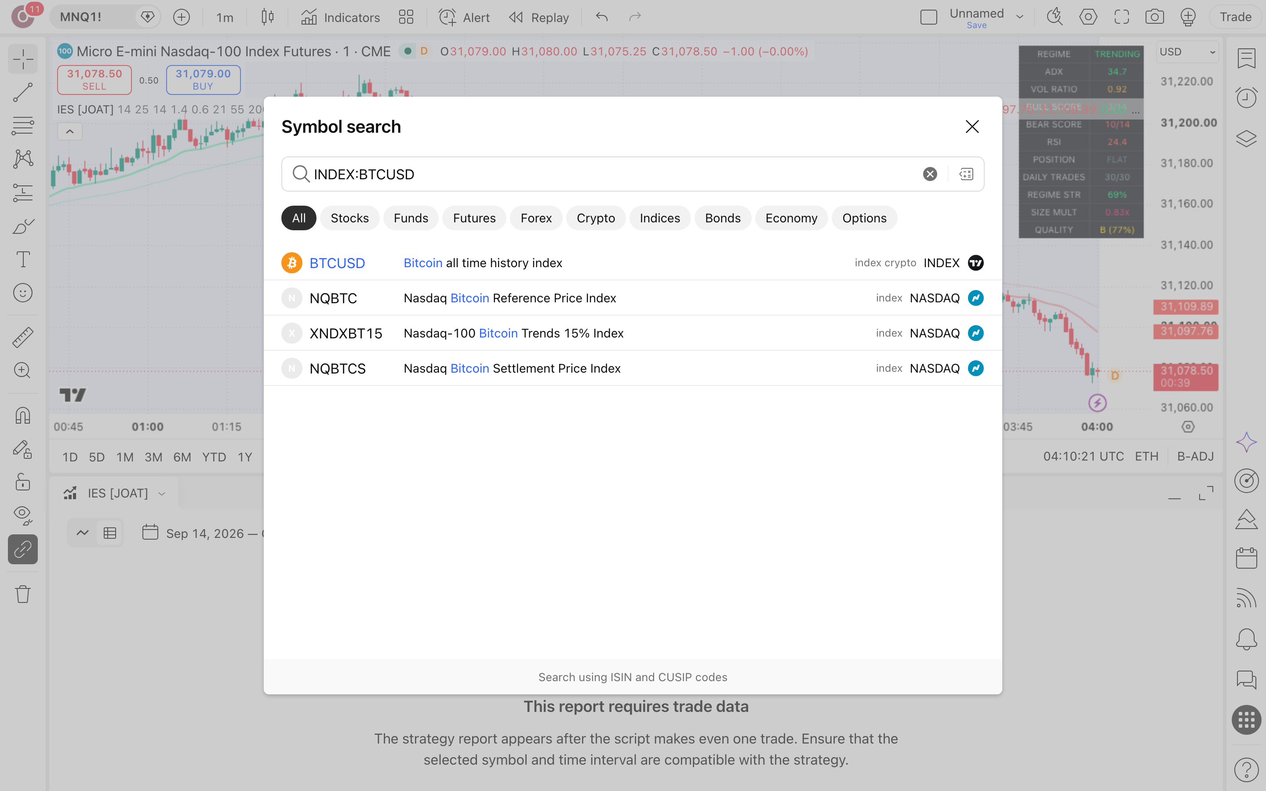
Task: Select the Stocks filter tab
Action: click(349, 218)
